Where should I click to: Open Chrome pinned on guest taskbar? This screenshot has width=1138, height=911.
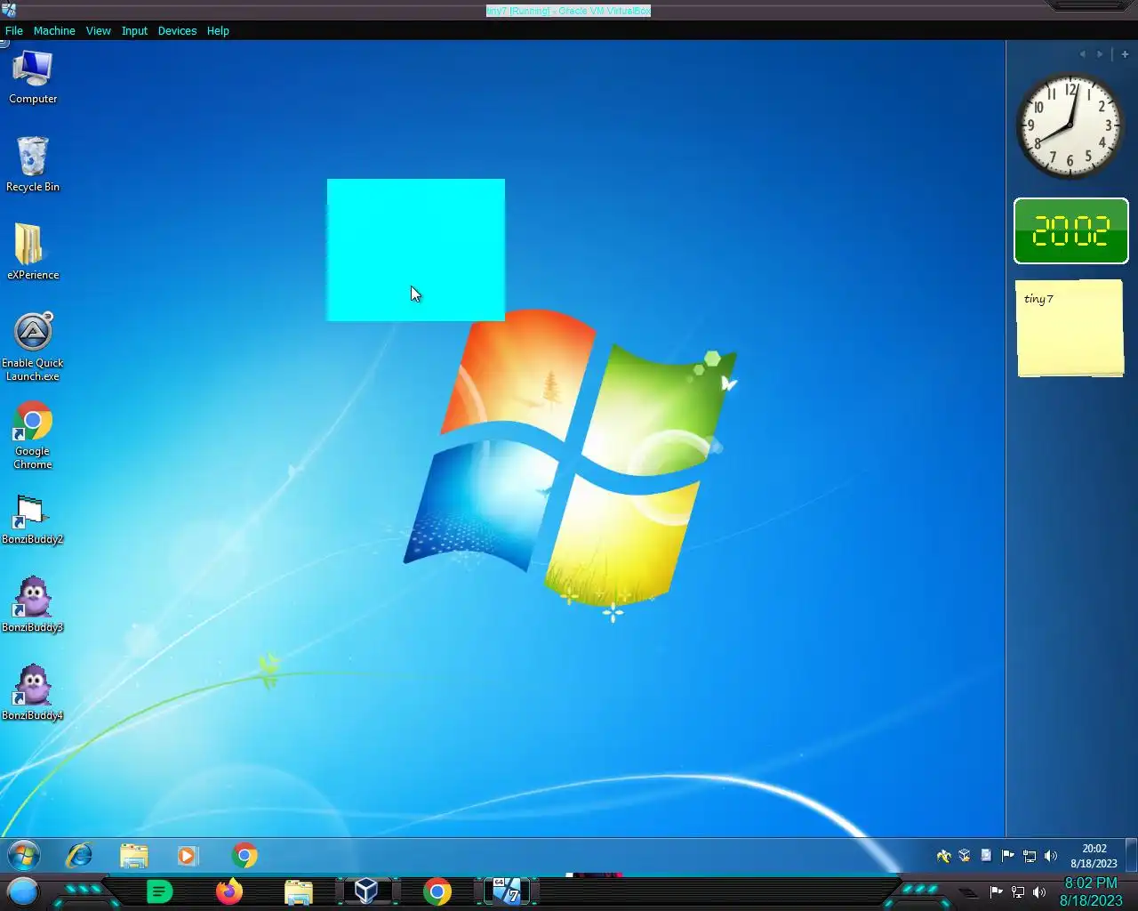(x=244, y=856)
